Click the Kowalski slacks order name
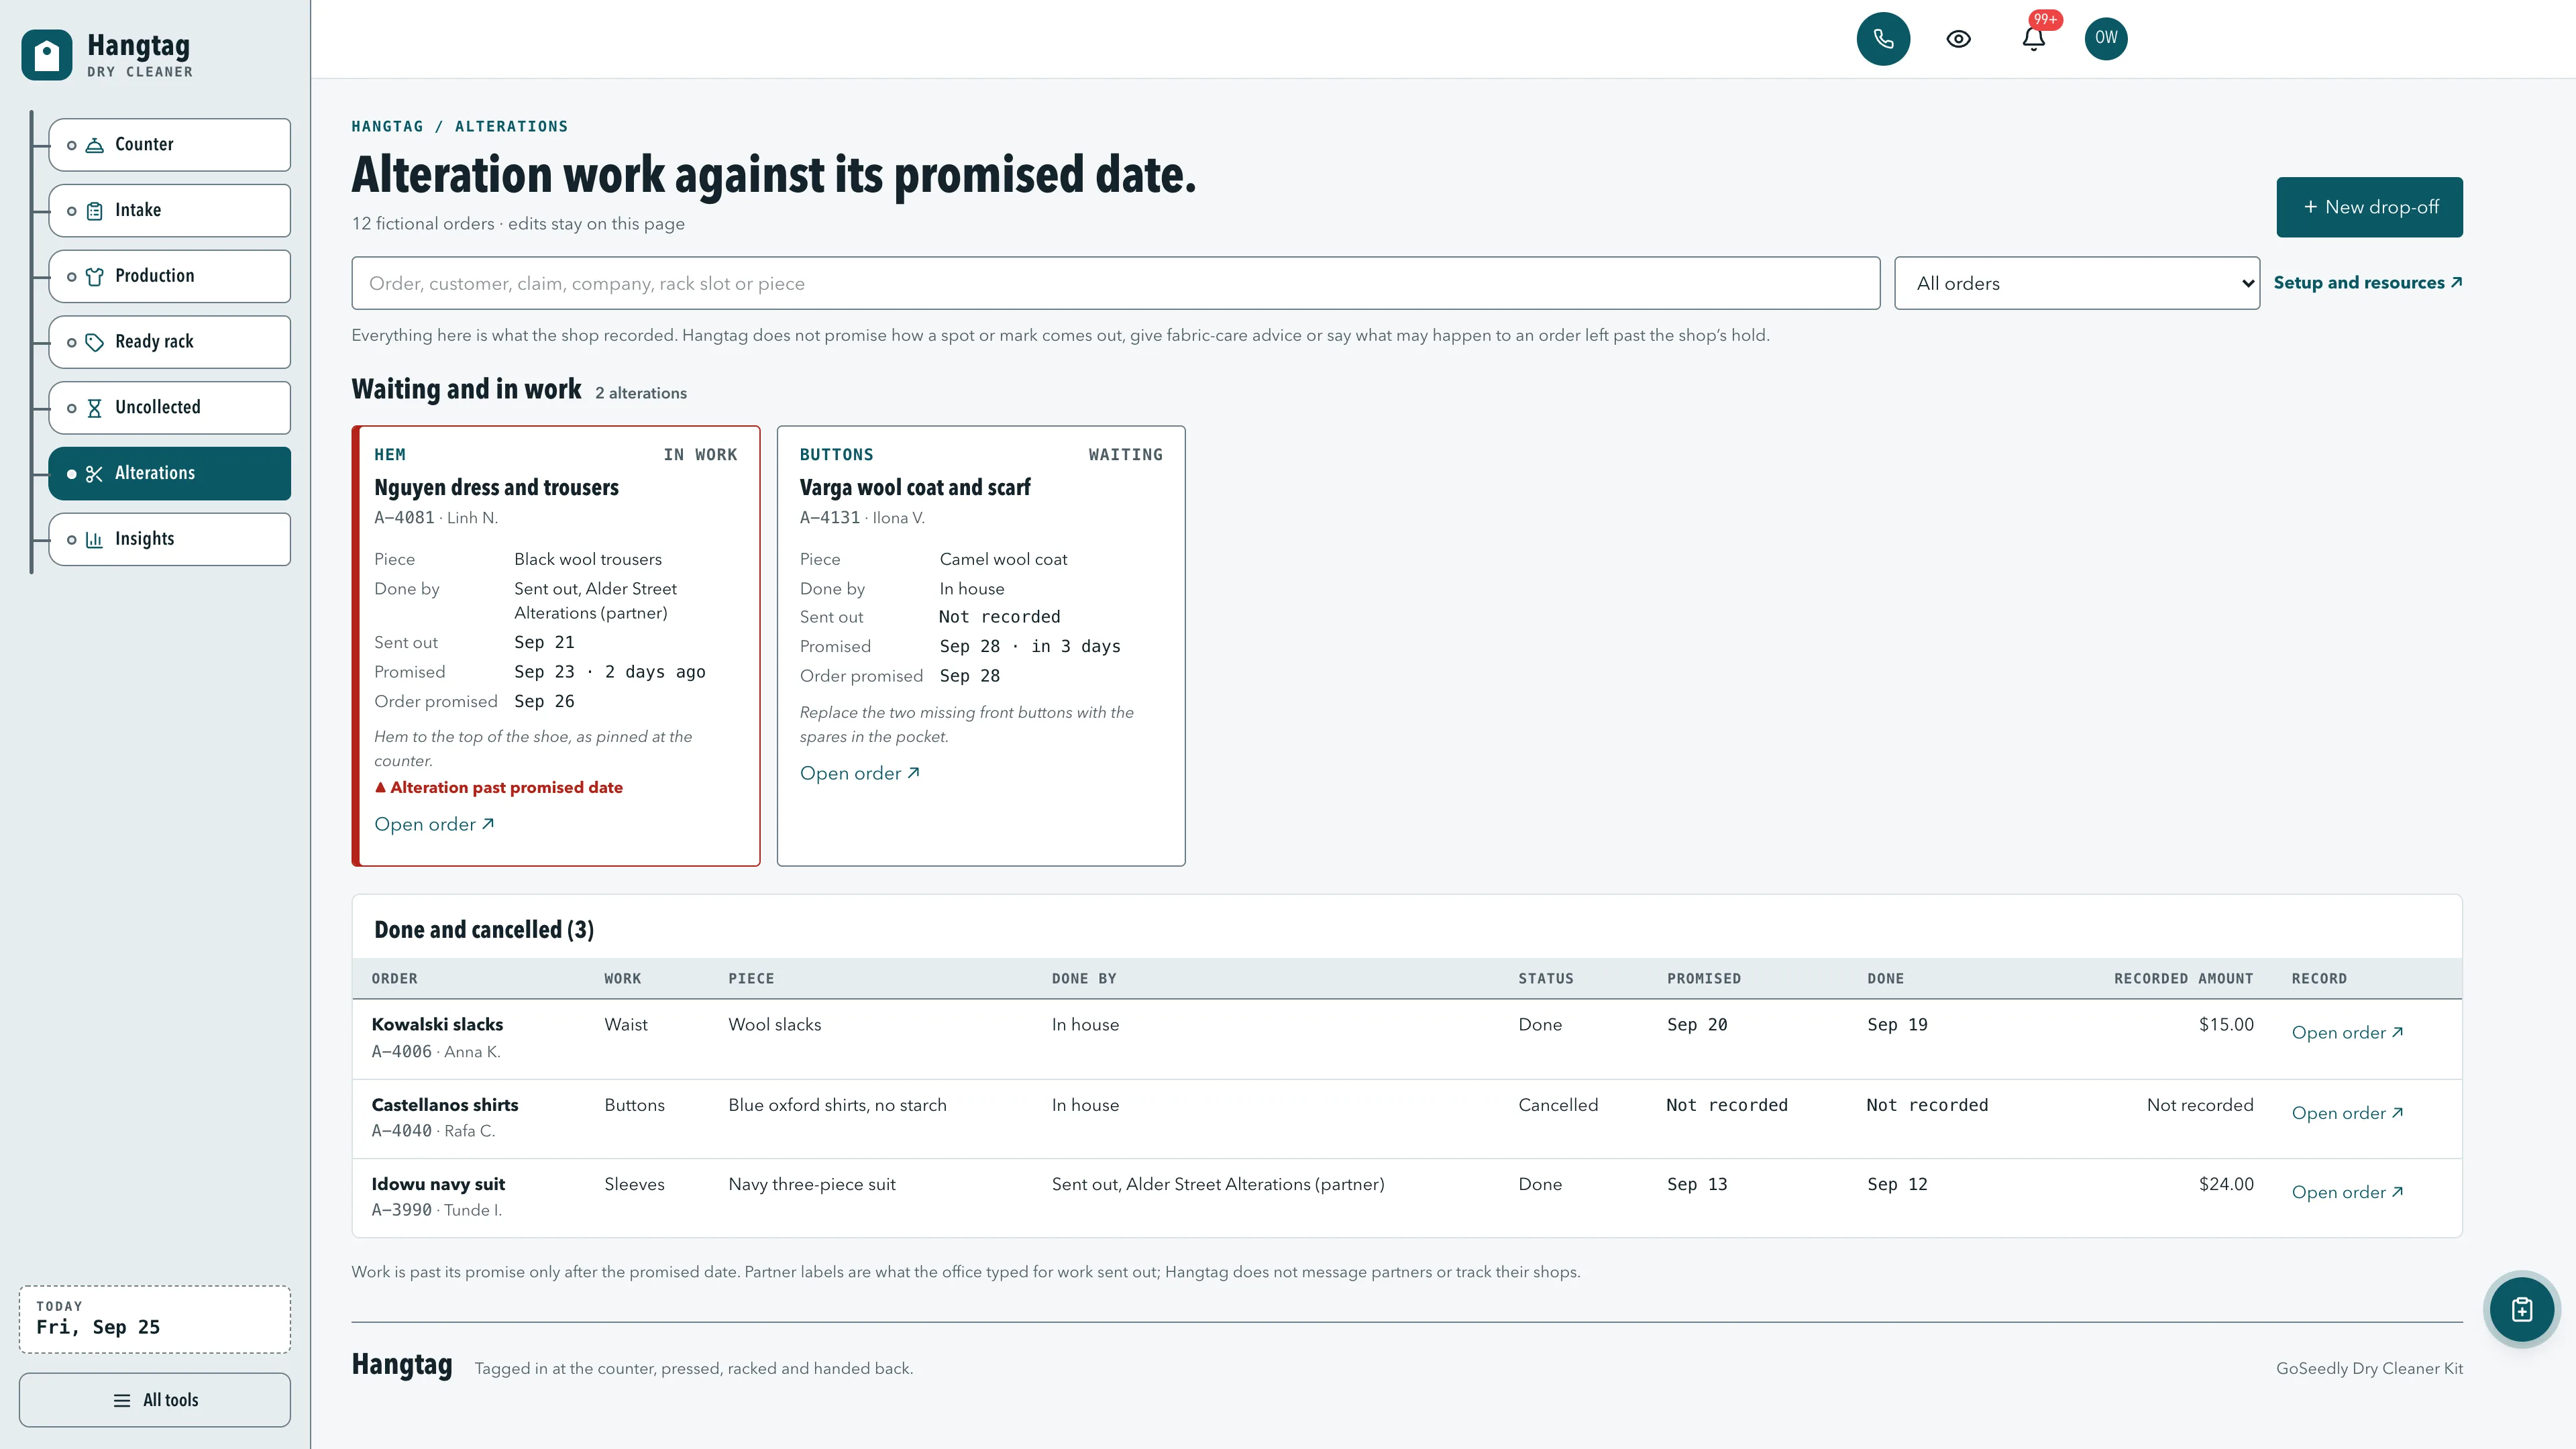2576x1449 pixels. [437, 1024]
